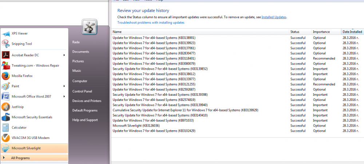
Task: Select Microsoft Silverlight KB3126036 row
Action: pos(237,126)
